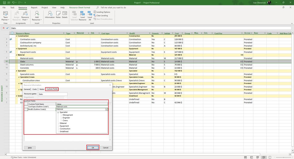Viewport: 294px width, 159px height.
Task: Switch to Task Usage view status icon
Action: point(252,157)
